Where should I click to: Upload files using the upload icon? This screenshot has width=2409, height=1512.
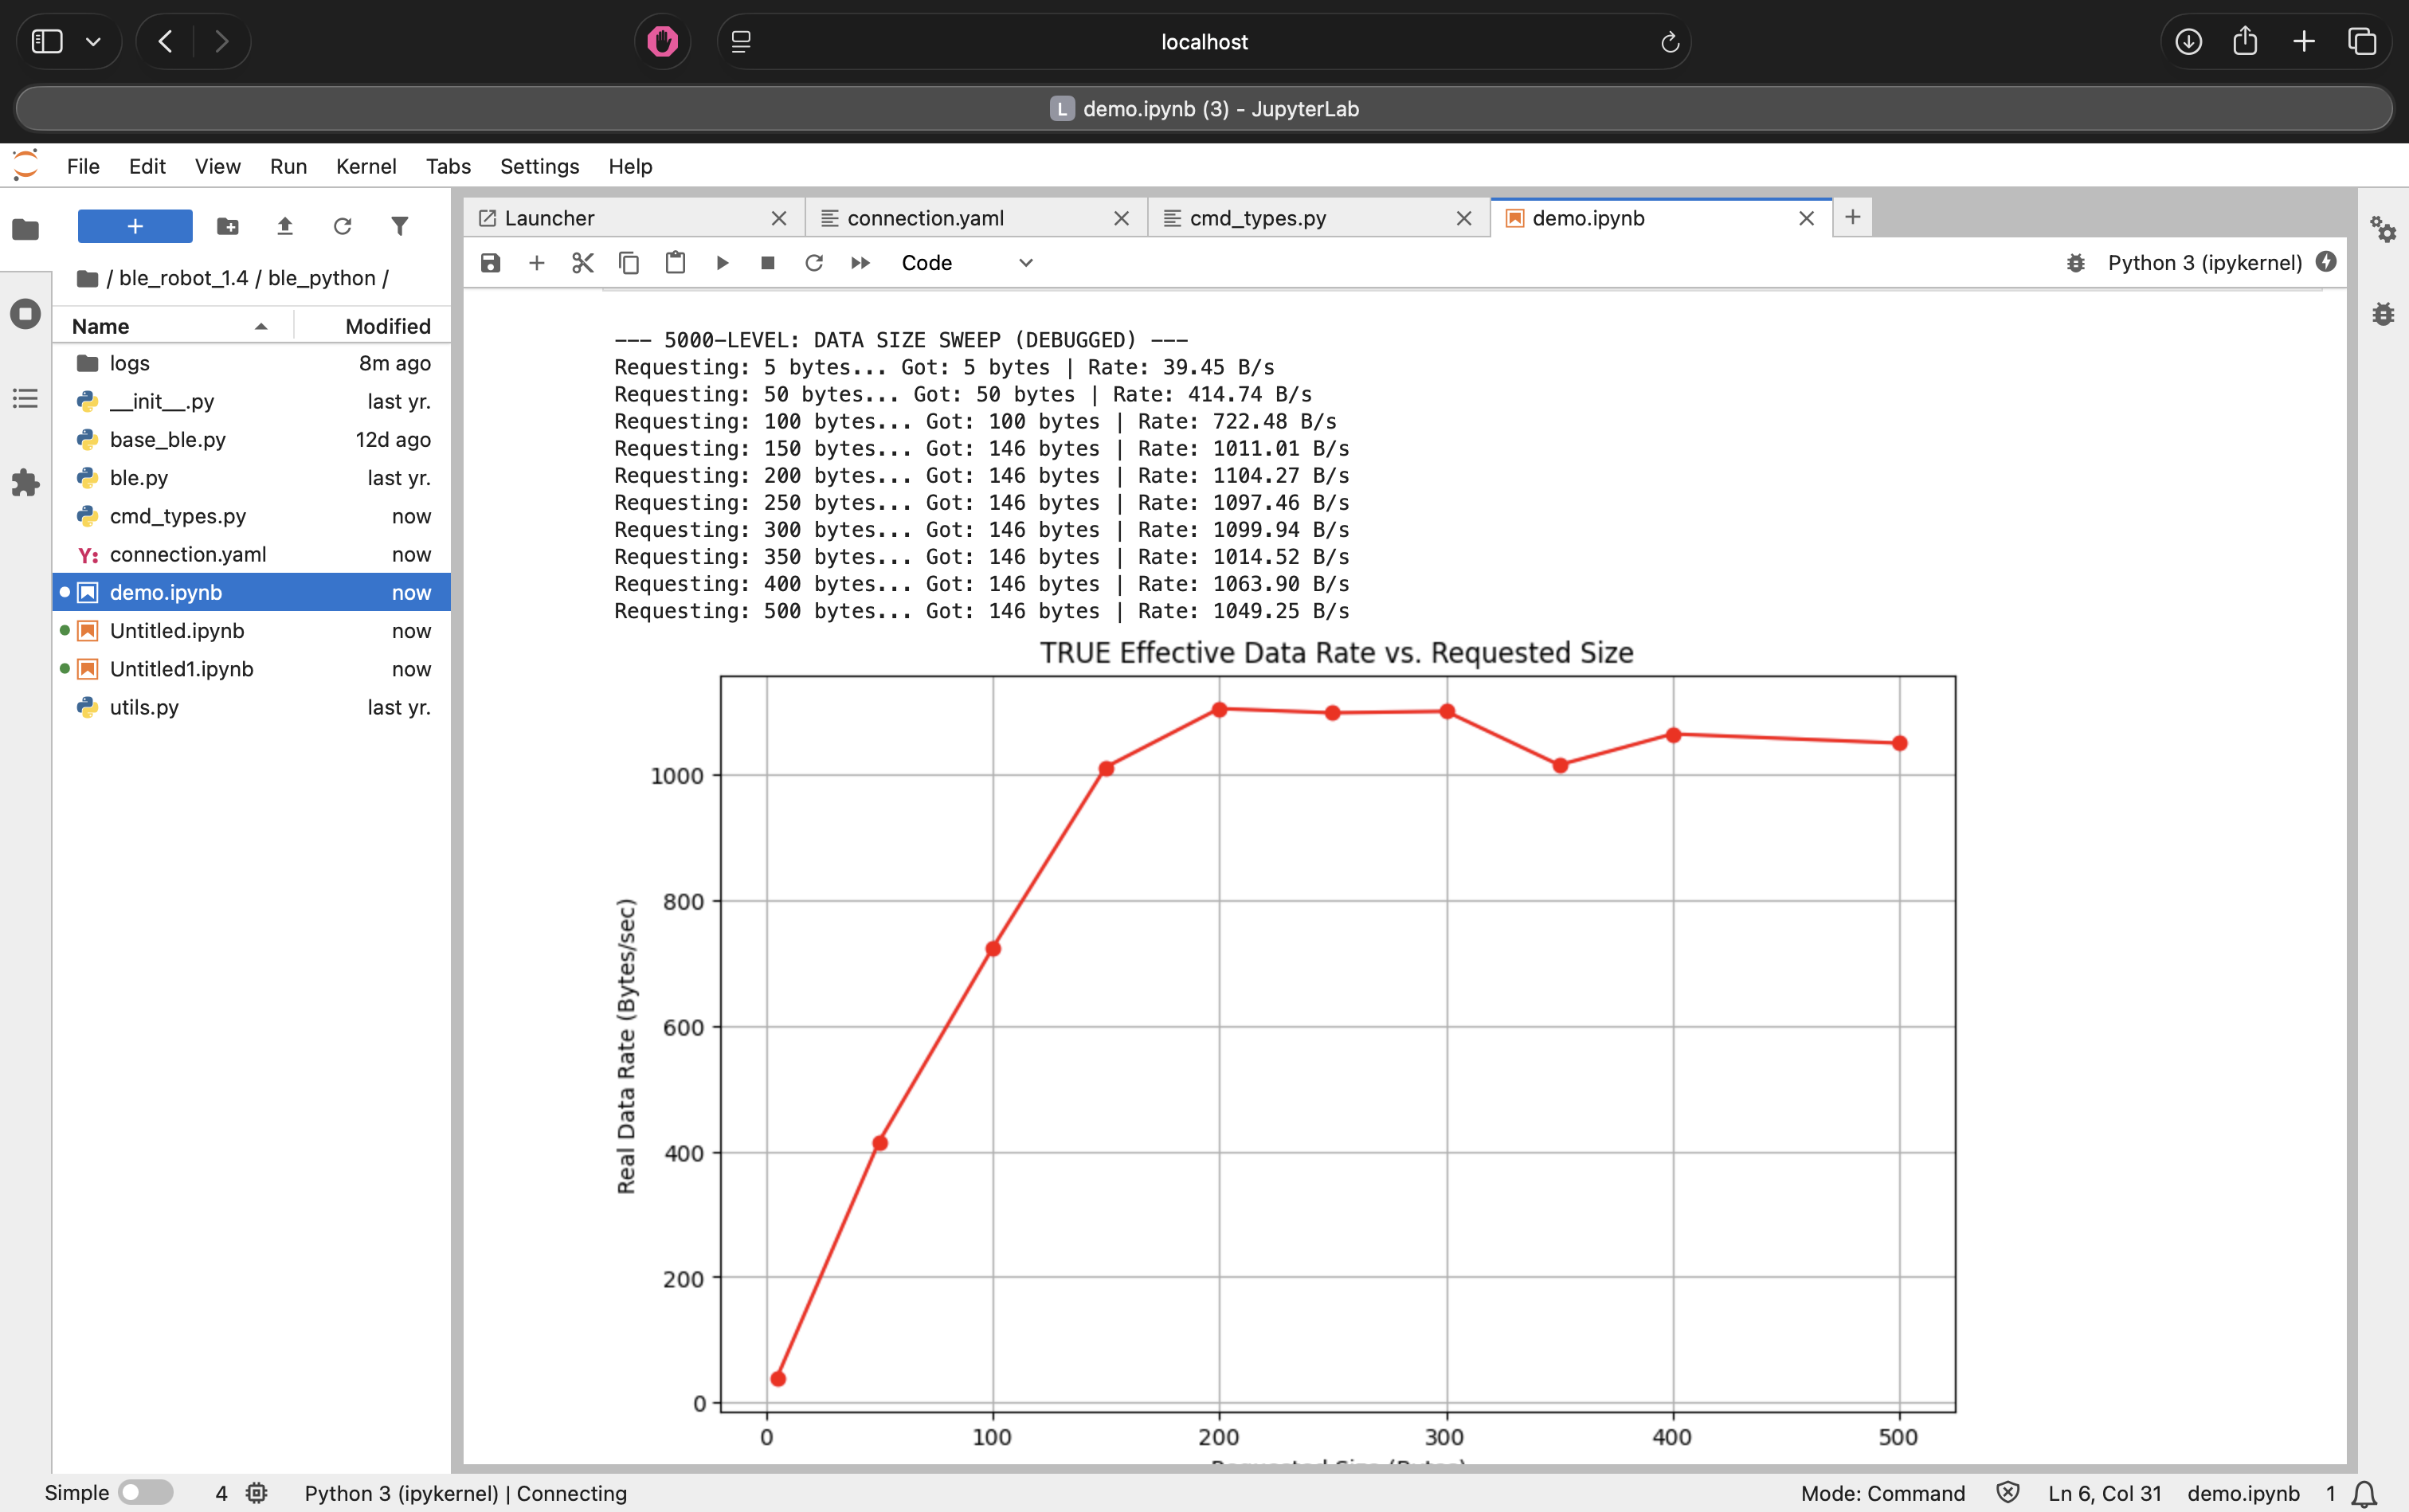tap(285, 227)
